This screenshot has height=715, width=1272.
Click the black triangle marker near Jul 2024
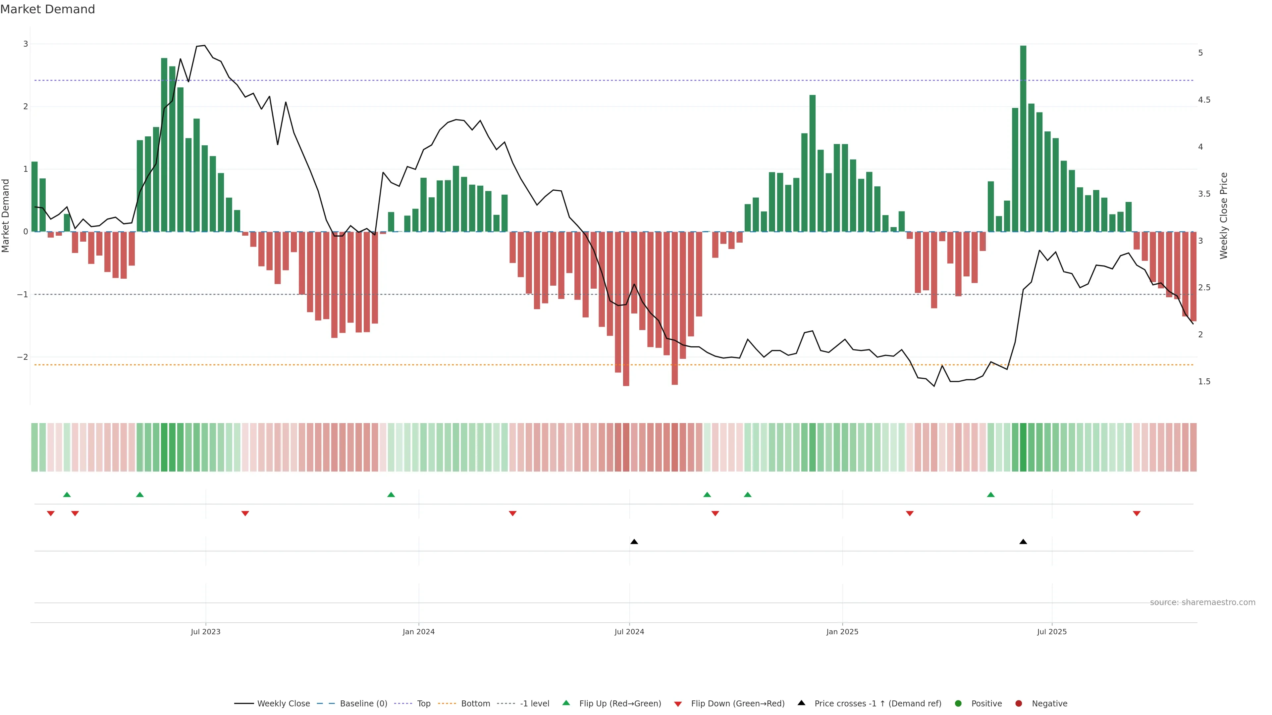tap(634, 542)
